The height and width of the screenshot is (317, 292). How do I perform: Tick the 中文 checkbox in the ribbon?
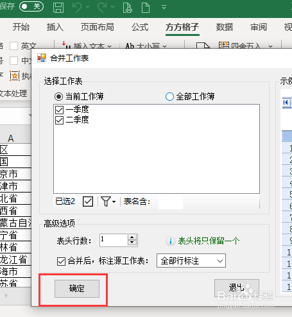click(14, 60)
